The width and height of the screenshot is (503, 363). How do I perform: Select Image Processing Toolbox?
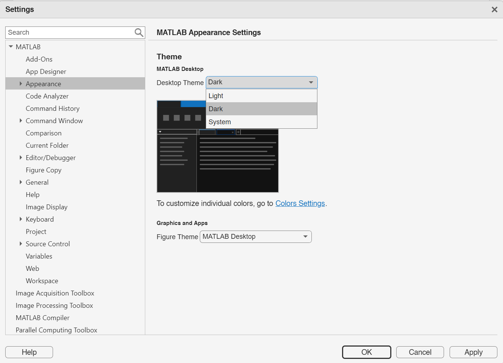click(54, 305)
